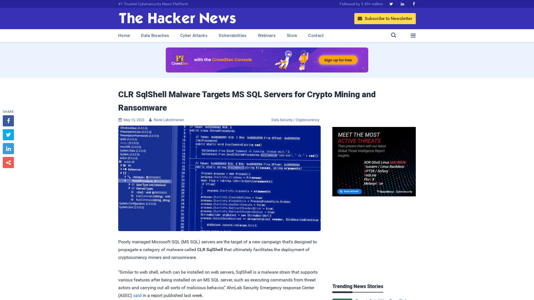Select the Vulnerabilities navigation tab

pos(232,35)
